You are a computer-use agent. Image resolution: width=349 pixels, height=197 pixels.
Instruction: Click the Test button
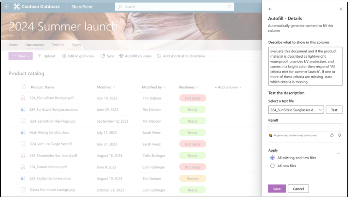(x=334, y=110)
